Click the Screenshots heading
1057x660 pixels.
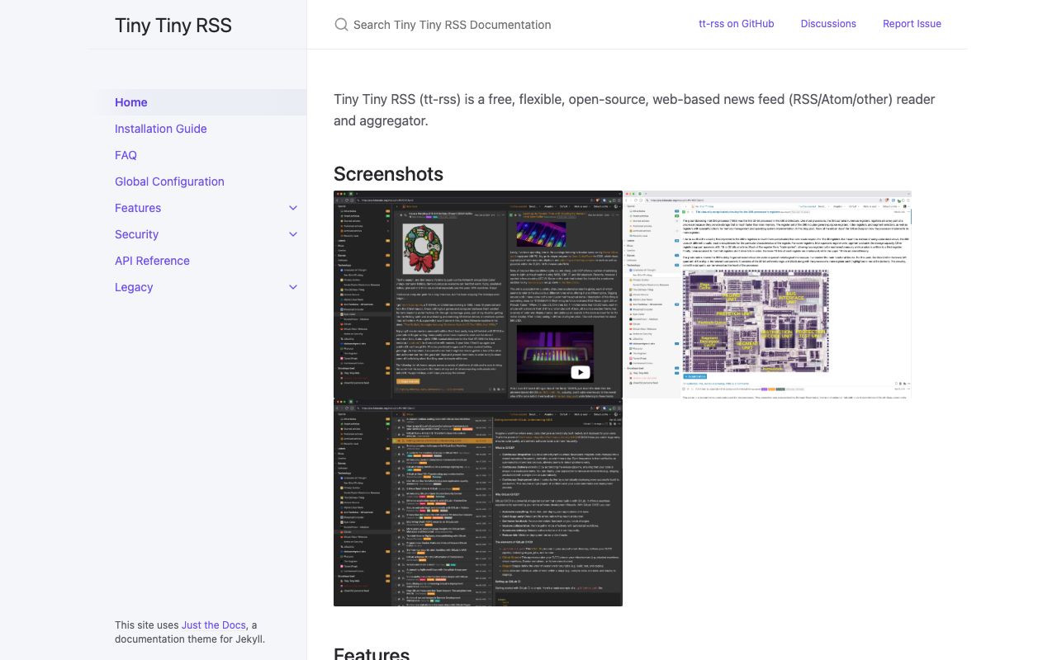pos(388,174)
